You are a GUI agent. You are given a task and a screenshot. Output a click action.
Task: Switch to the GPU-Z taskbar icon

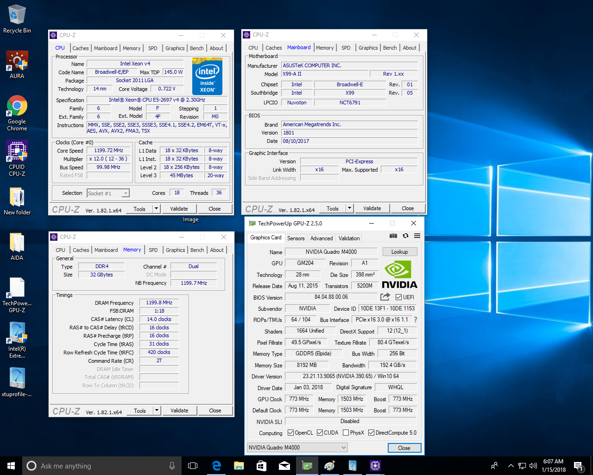pos(307,466)
